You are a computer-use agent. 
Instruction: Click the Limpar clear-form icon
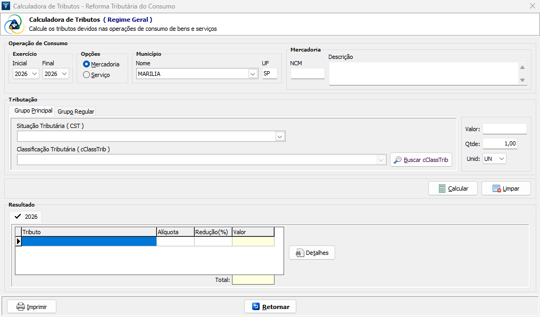click(x=496, y=189)
